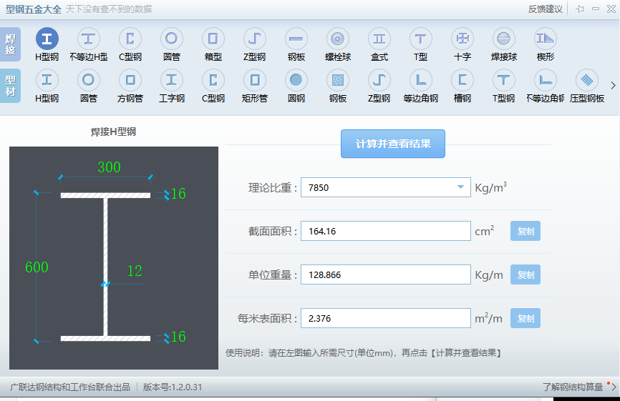620x401 pixels.
Task: Click the 版本号:1.2.0.31 status text
Action: click(x=173, y=387)
